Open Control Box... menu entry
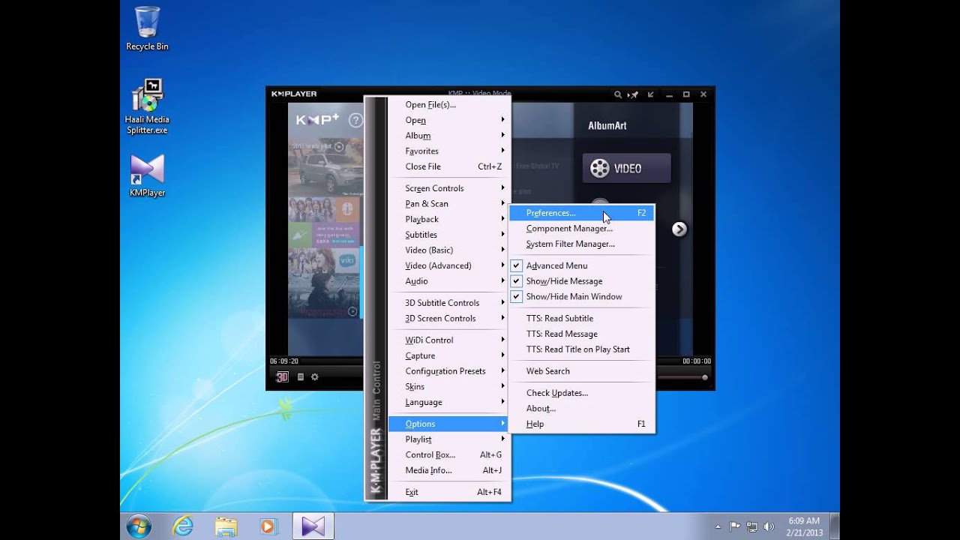Screen dimensions: 960x540 pos(448,454)
